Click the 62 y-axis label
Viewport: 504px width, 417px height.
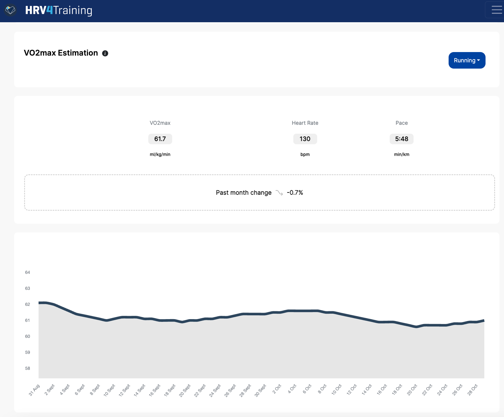pos(27,304)
